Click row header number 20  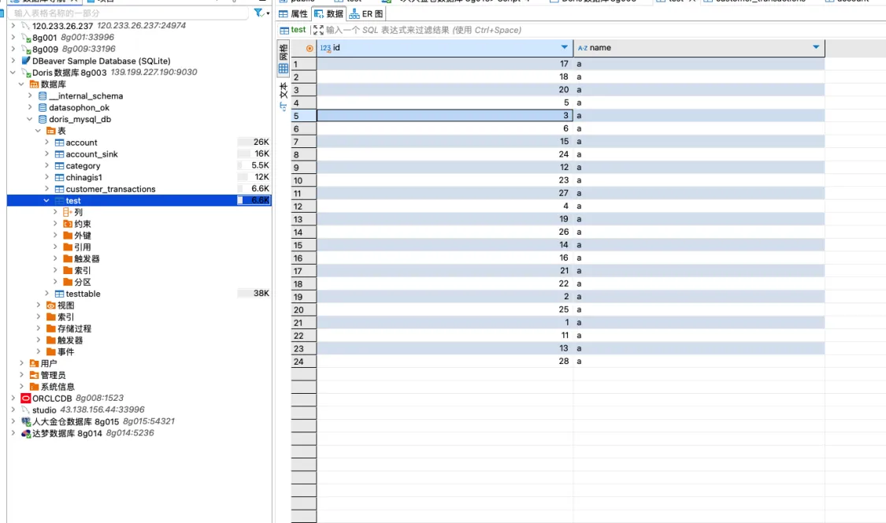pyautogui.click(x=303, y=310)
